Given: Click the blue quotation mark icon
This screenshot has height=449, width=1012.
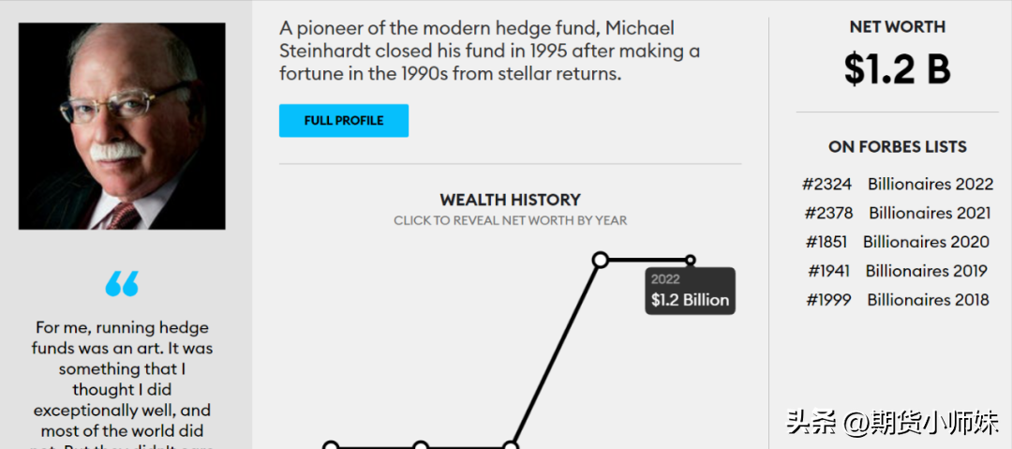Looking at the screenshot, I should coord(122,283).
